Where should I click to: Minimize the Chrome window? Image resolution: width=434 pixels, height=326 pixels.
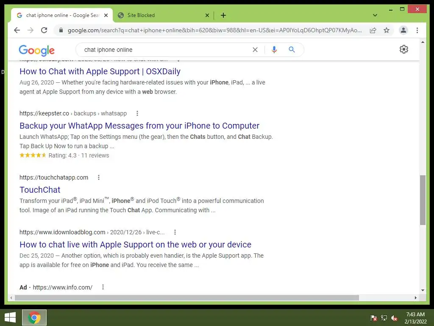(x=390, y=9)
